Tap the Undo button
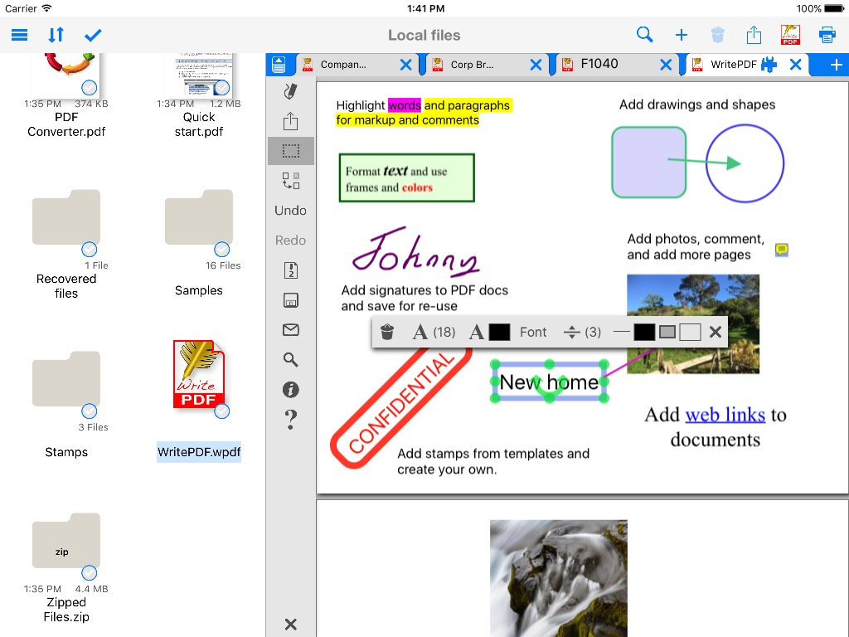Screen dimensions: 849x637 click(x=291, y=210)
